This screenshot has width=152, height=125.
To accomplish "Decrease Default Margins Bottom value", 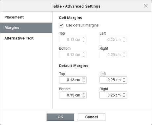I will pyautogui.click(x=84, y=97).
